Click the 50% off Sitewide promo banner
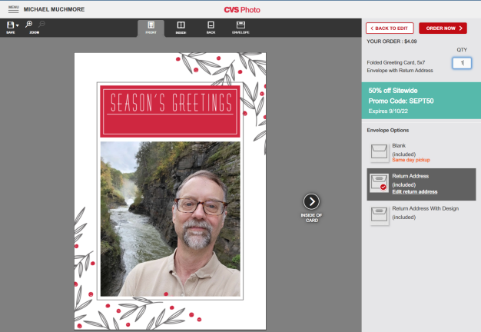The height and width of the screenshot is (332, 481). (421, 101)
